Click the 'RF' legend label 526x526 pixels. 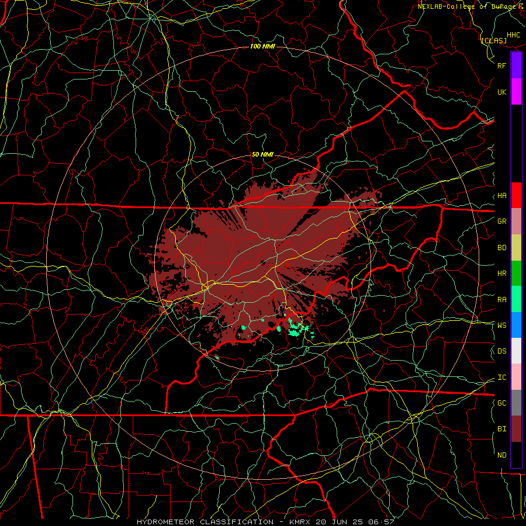501,65
